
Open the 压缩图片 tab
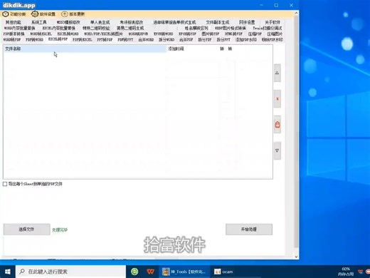275,34
